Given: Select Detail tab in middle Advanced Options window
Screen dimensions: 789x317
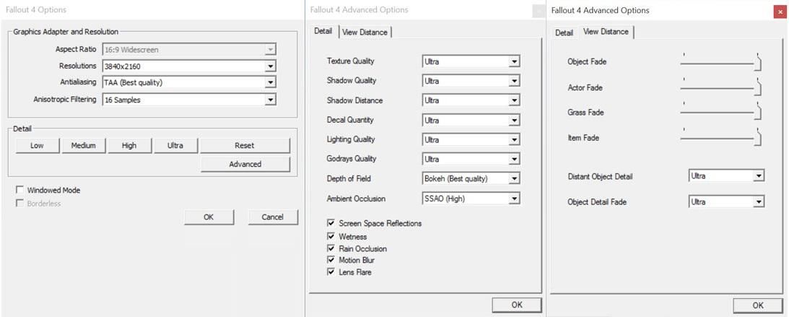Looking at the screenshot, I should click(323, 31).
